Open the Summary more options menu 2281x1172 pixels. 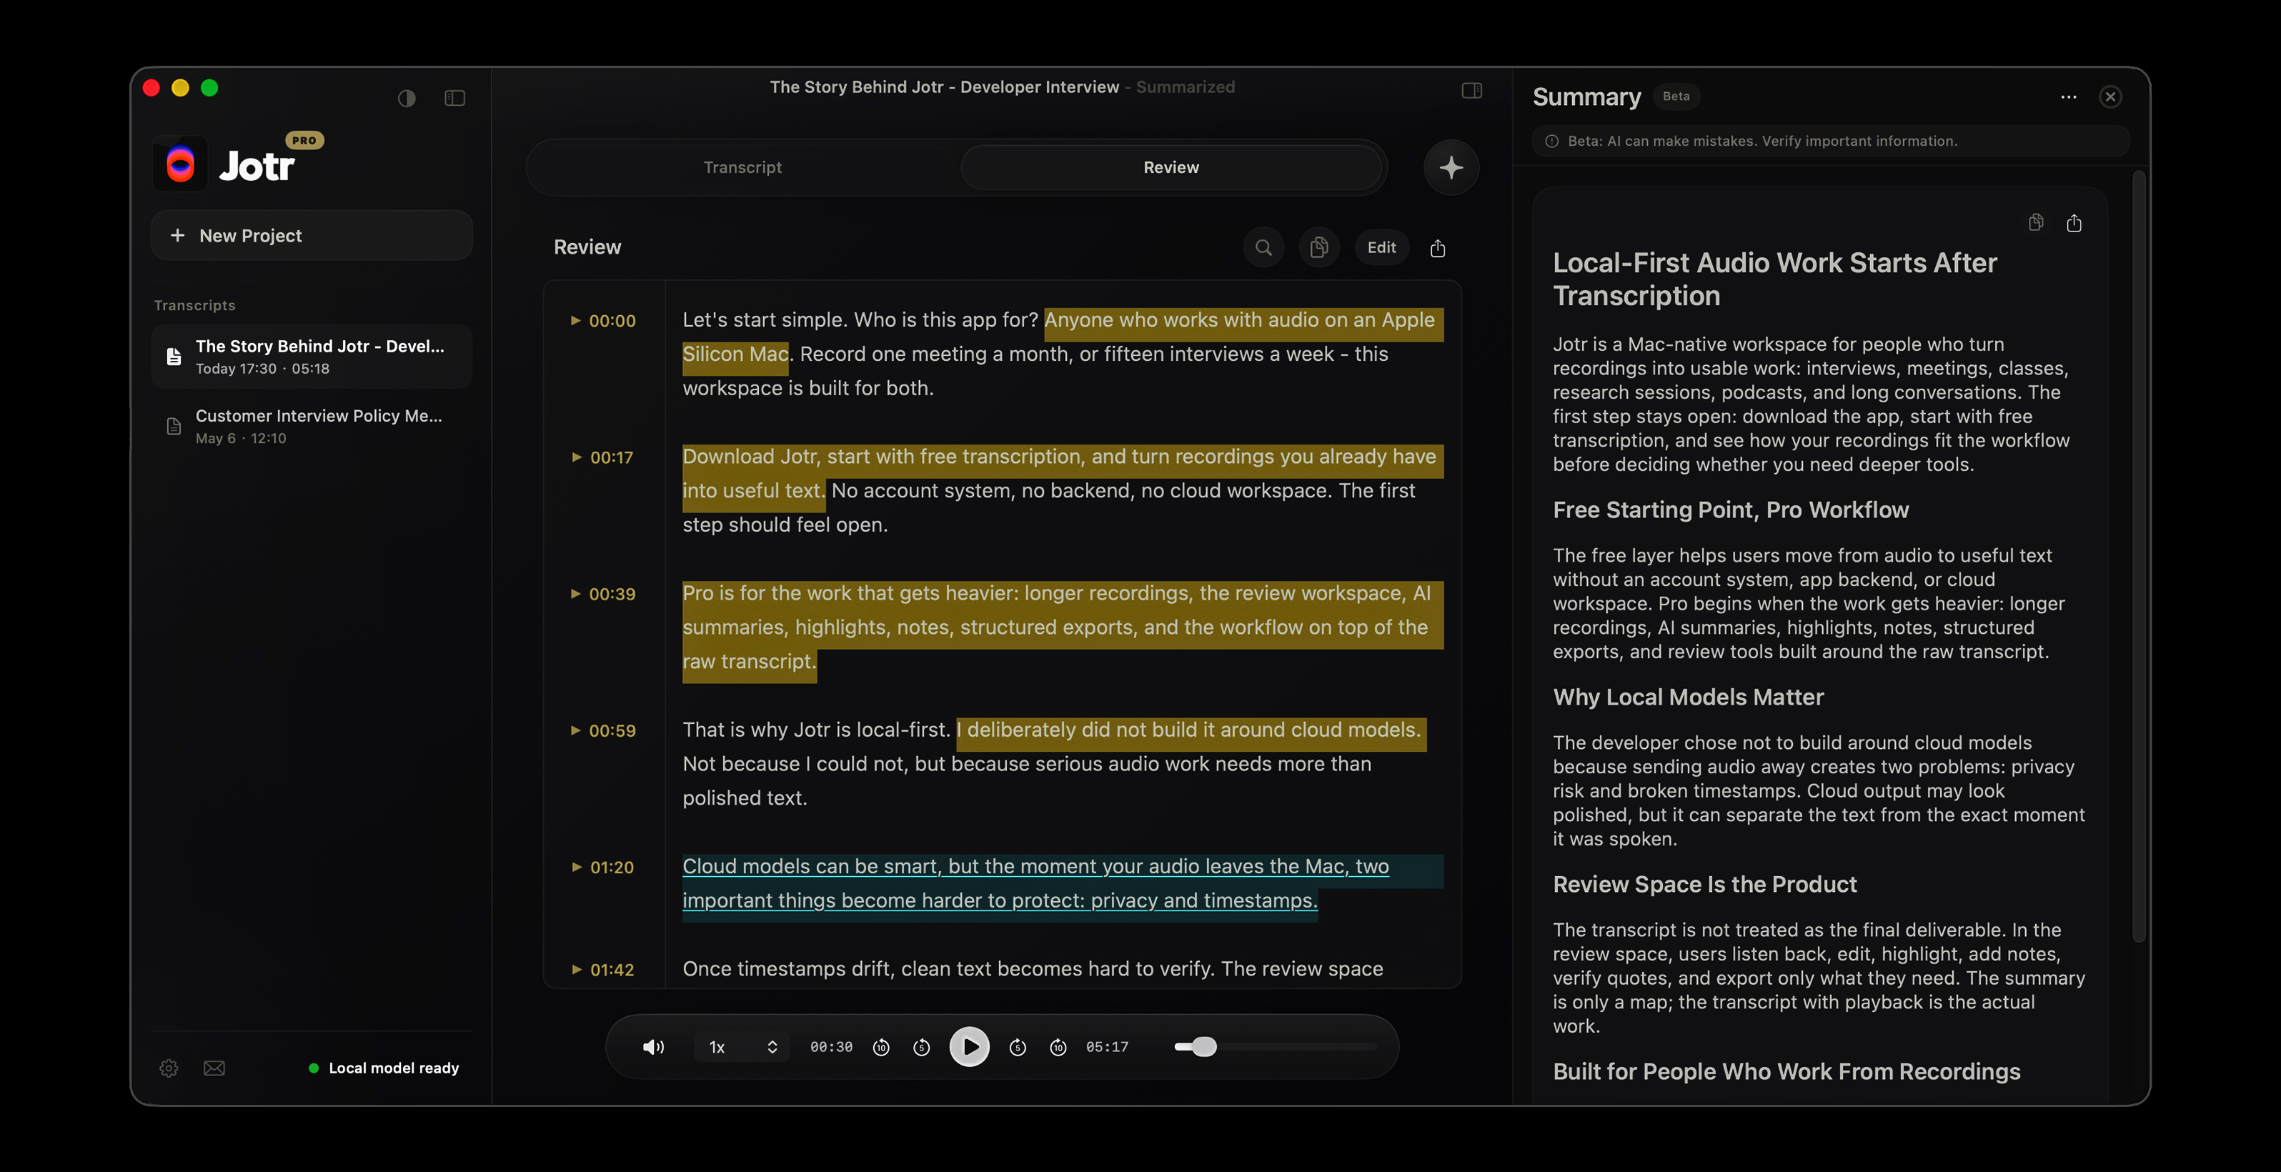pyautogui.click(x=2069, y=97)
